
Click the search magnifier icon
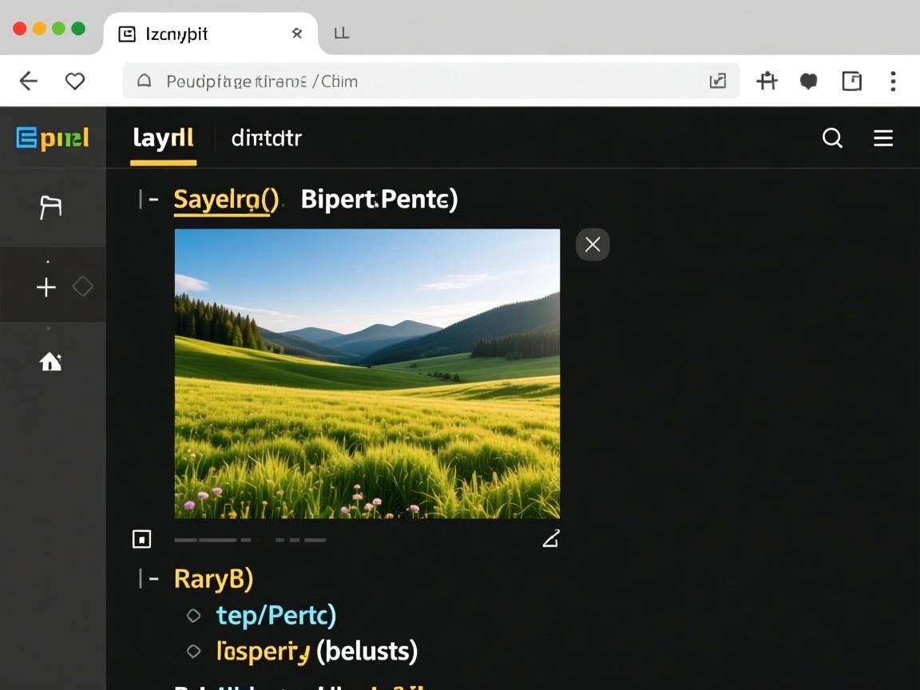coord(832,138)
